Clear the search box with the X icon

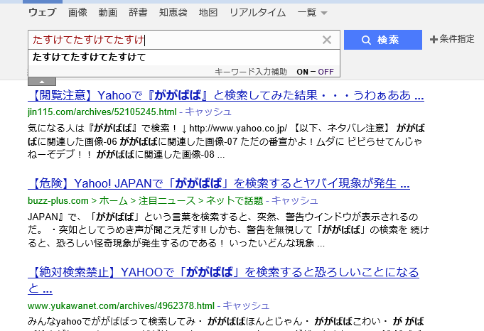pyautogui.click(x=327, y=40)
